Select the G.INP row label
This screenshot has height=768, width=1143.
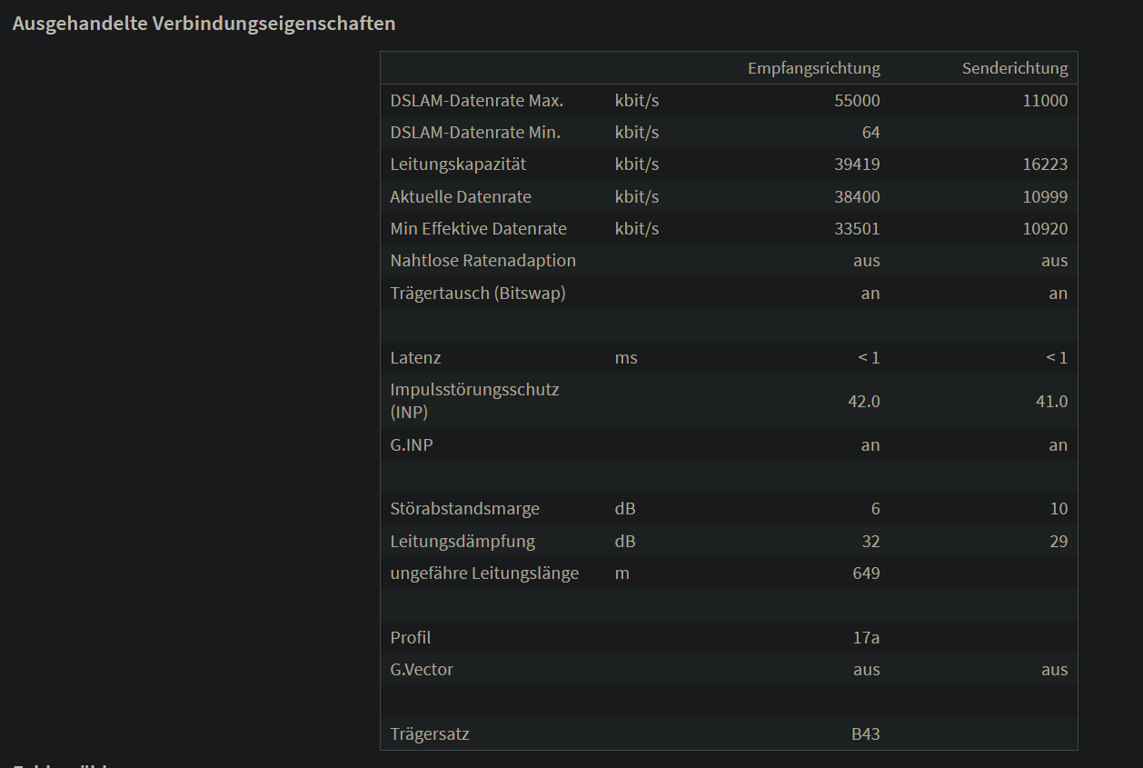pos(412,444)
